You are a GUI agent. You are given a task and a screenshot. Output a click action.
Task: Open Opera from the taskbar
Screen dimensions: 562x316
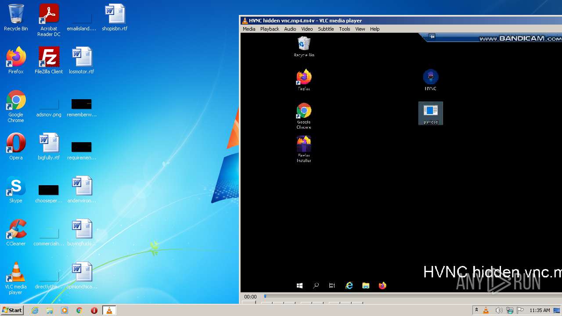tap(94, 310)
